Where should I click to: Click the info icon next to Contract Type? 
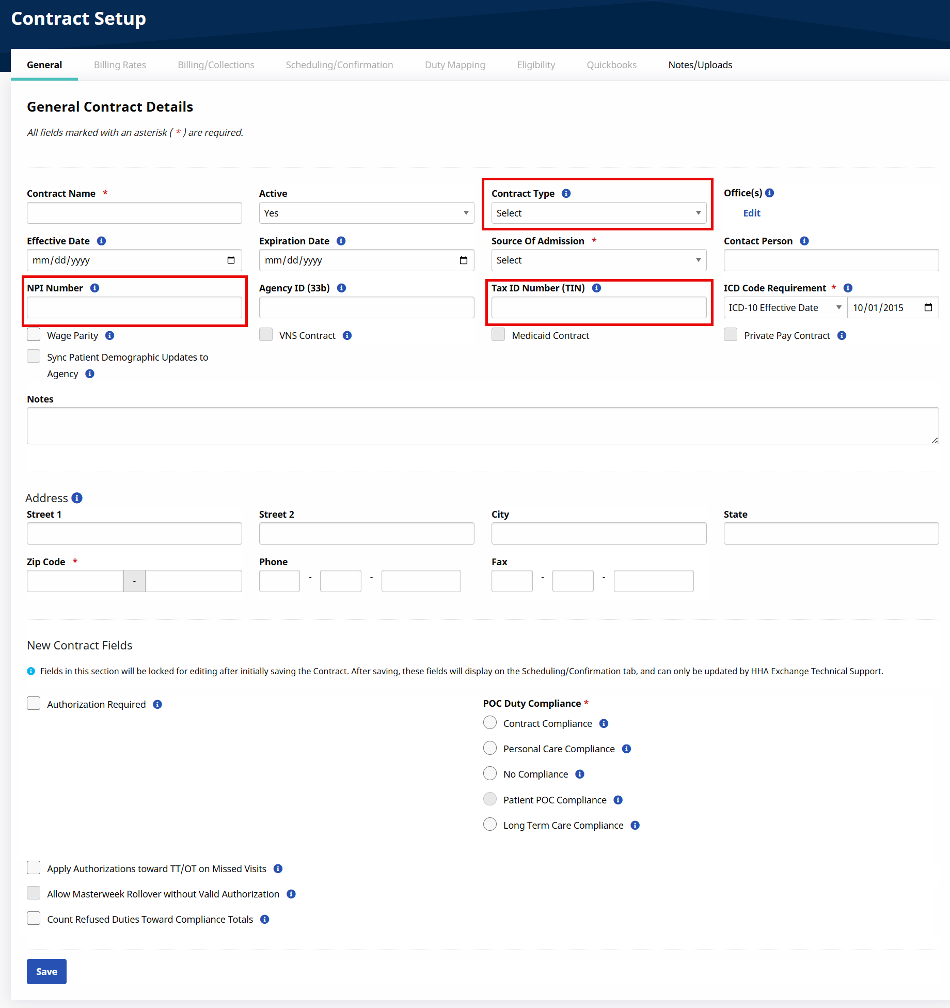(566, 193)
